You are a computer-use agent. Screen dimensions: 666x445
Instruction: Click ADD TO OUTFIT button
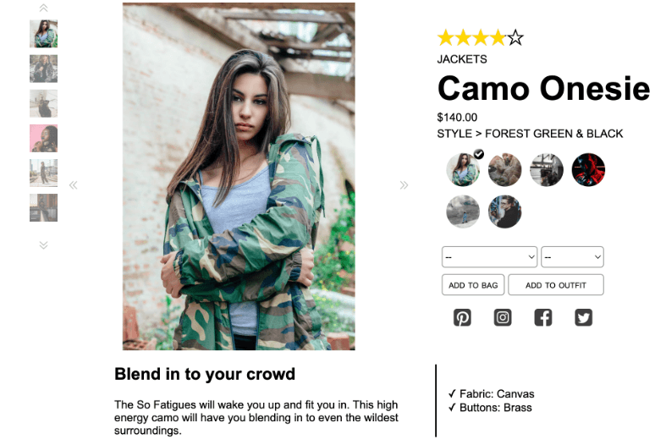(556, 285)
